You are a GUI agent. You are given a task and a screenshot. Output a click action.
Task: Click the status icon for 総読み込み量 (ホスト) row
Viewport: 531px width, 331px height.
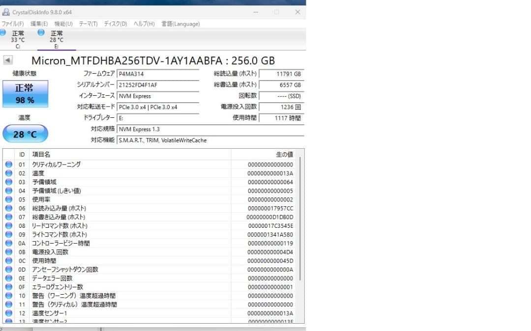coord(9,208)
